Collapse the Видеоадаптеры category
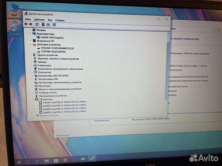The width and height of the screenshot is (222, 166). [30, 34]
